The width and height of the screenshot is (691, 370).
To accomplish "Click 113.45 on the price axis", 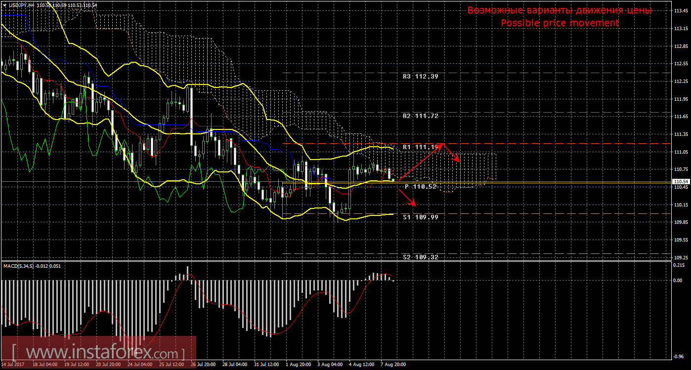I will (x=681, y=11).
